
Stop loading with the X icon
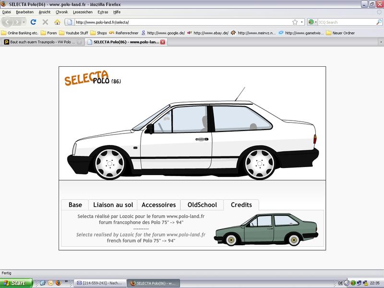coord(45,22)
